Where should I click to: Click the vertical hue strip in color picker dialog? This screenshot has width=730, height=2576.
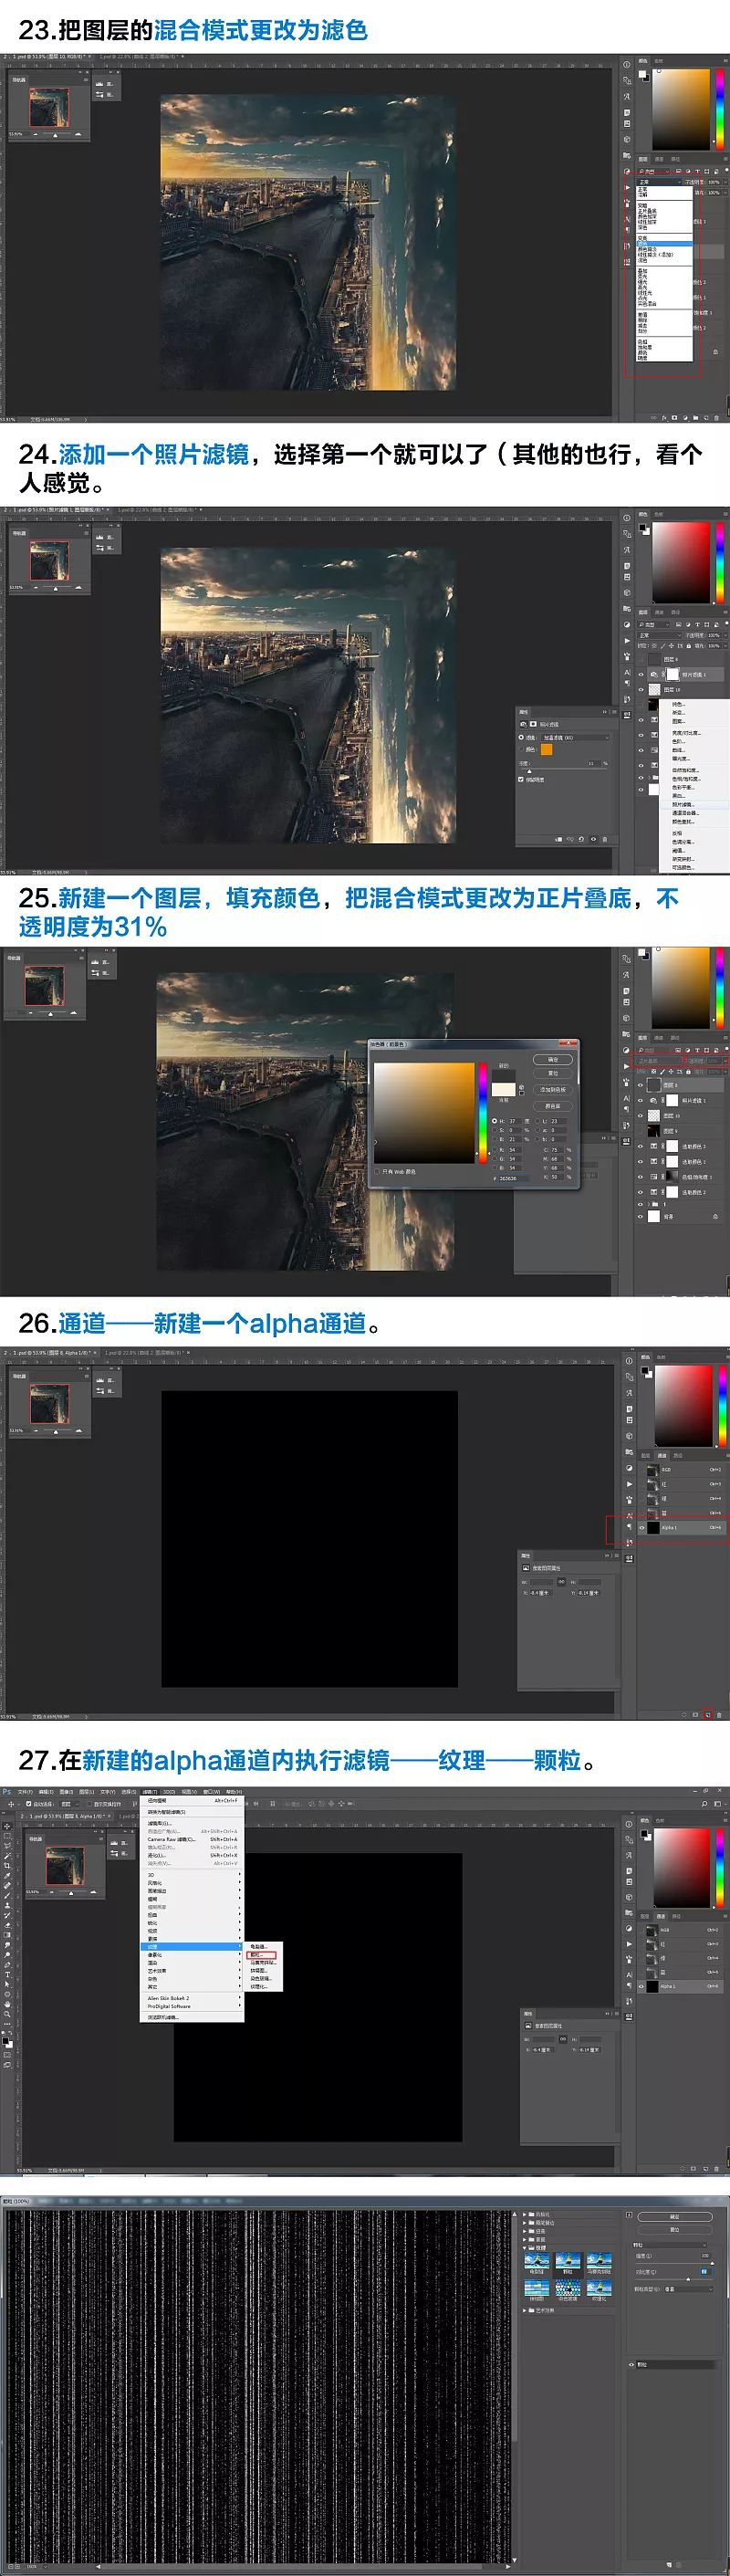point(482,1112)
